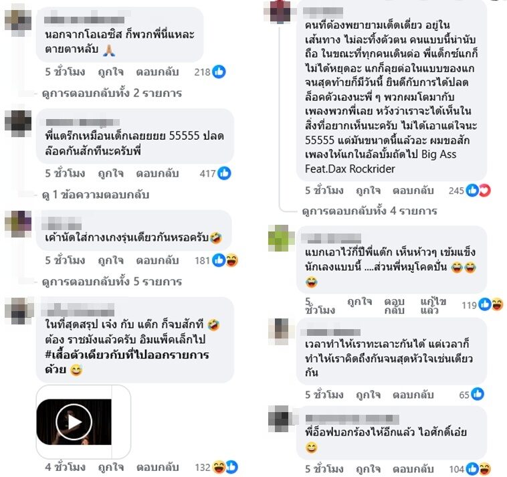Open the first commenter's blurred profile picture

coord(18,20)
